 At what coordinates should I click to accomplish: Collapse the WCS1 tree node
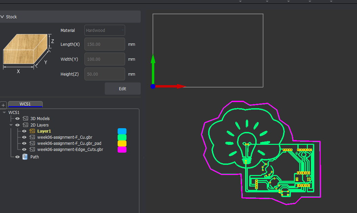click(4, 112)
